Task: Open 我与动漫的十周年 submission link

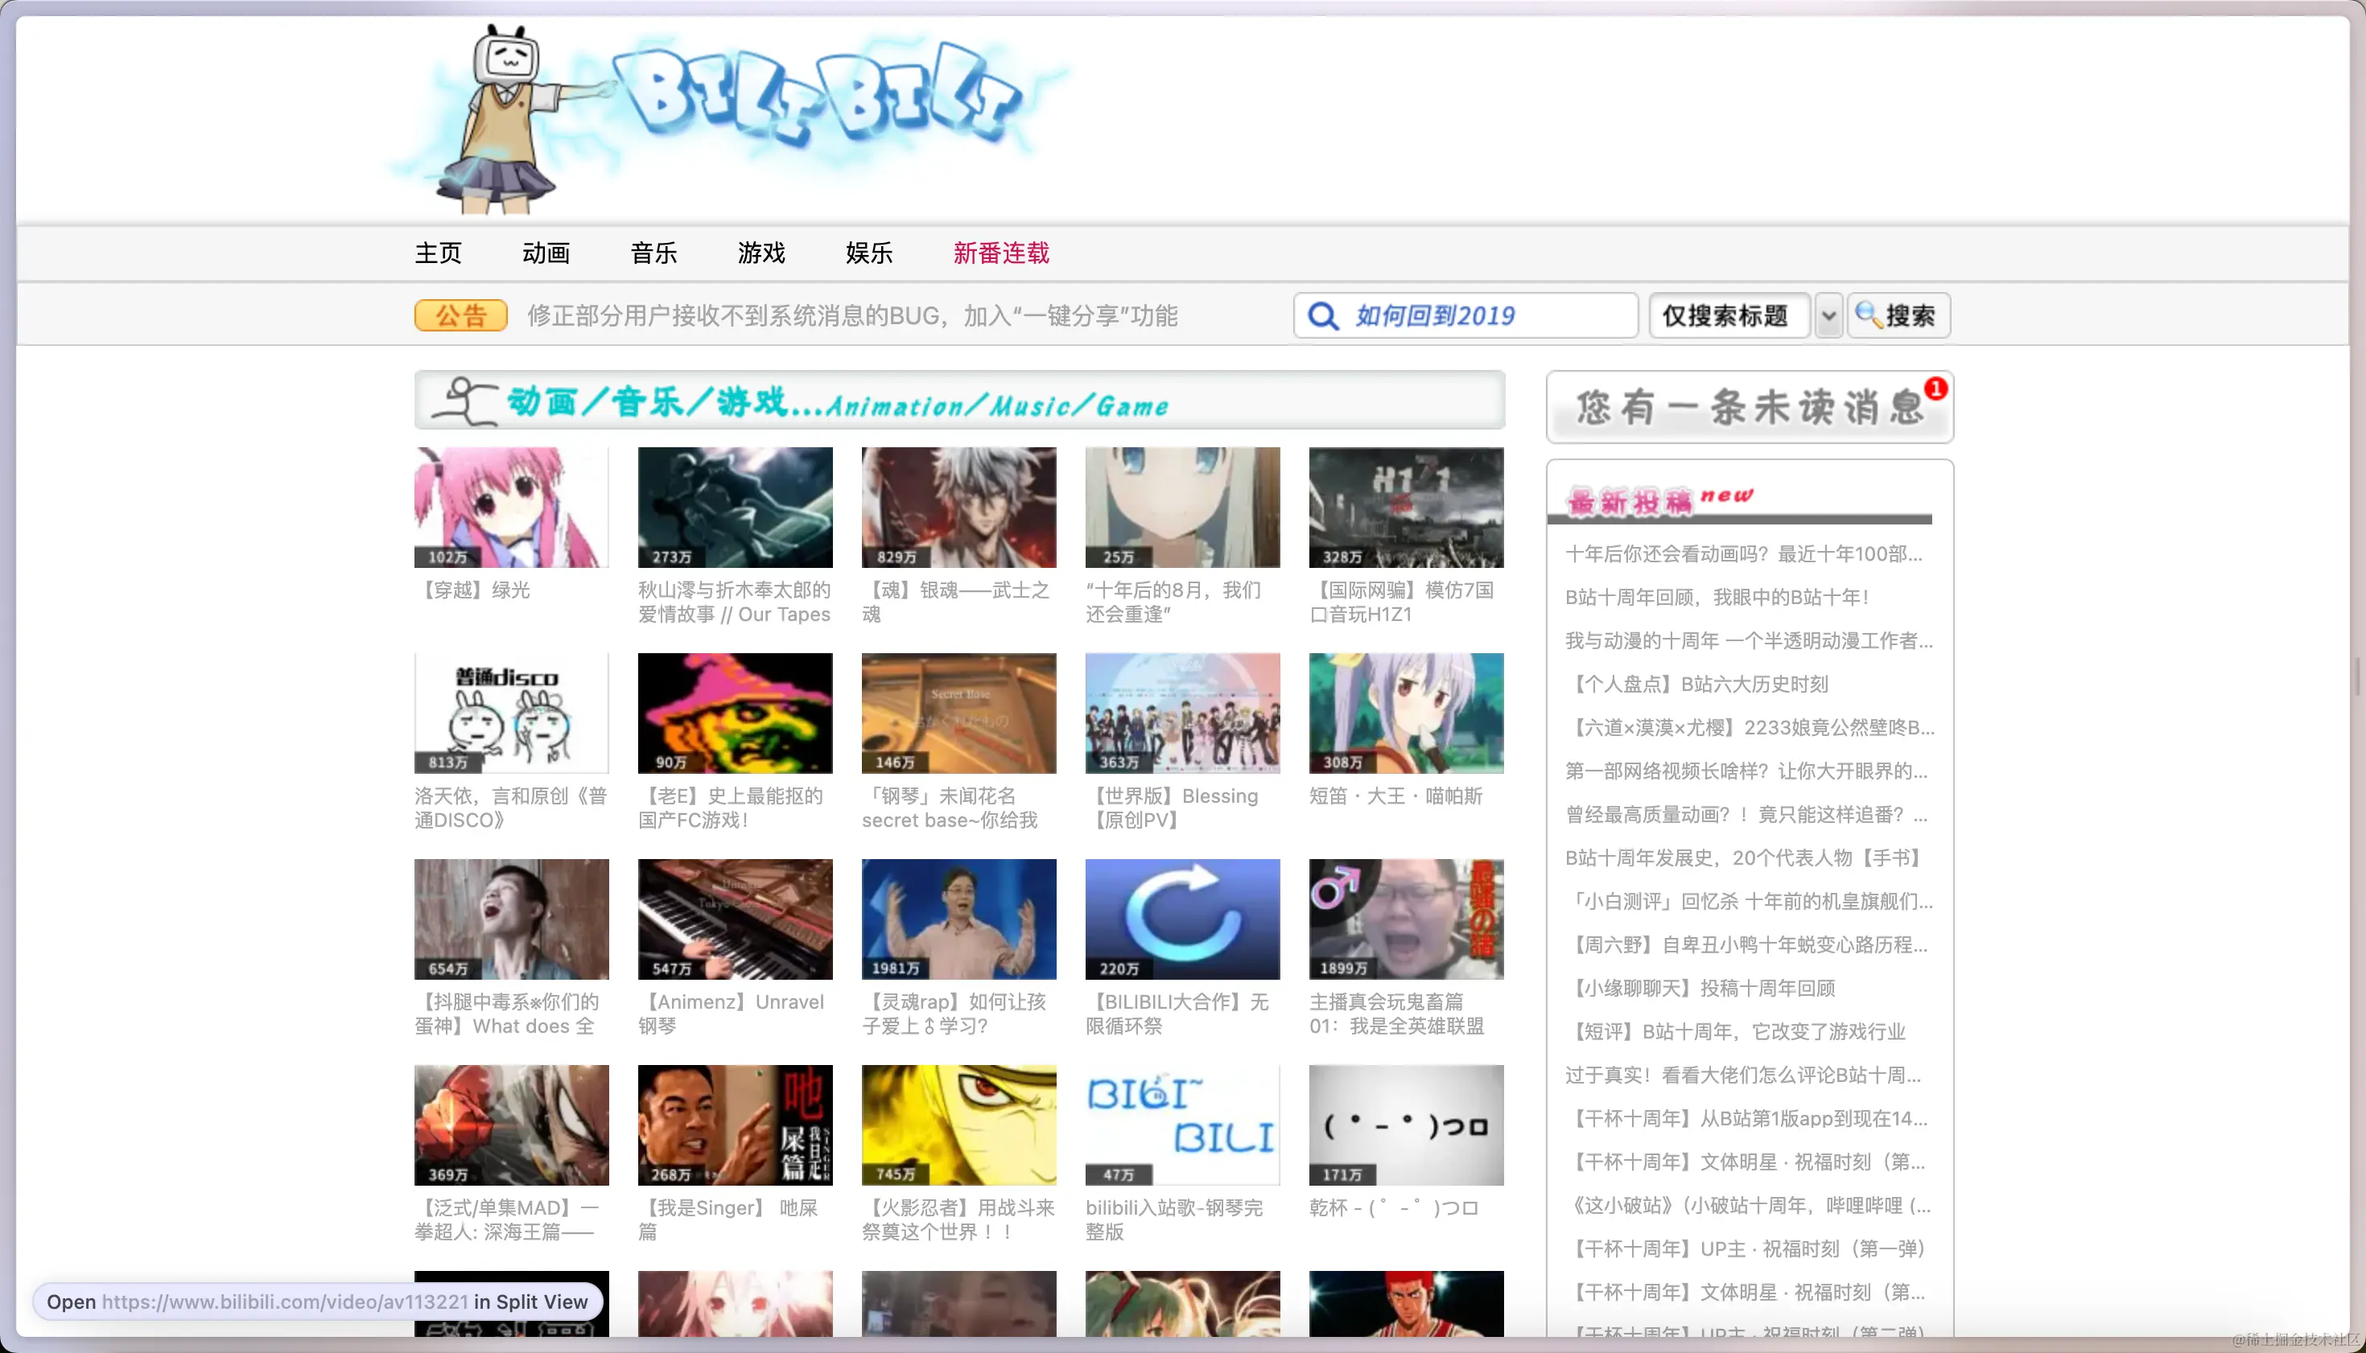Action: pos(1750,641)
